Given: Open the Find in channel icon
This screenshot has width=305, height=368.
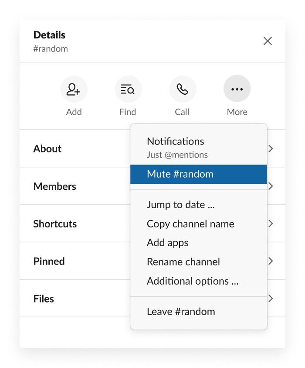Looking at the screenshot, I should pos(128,89).
